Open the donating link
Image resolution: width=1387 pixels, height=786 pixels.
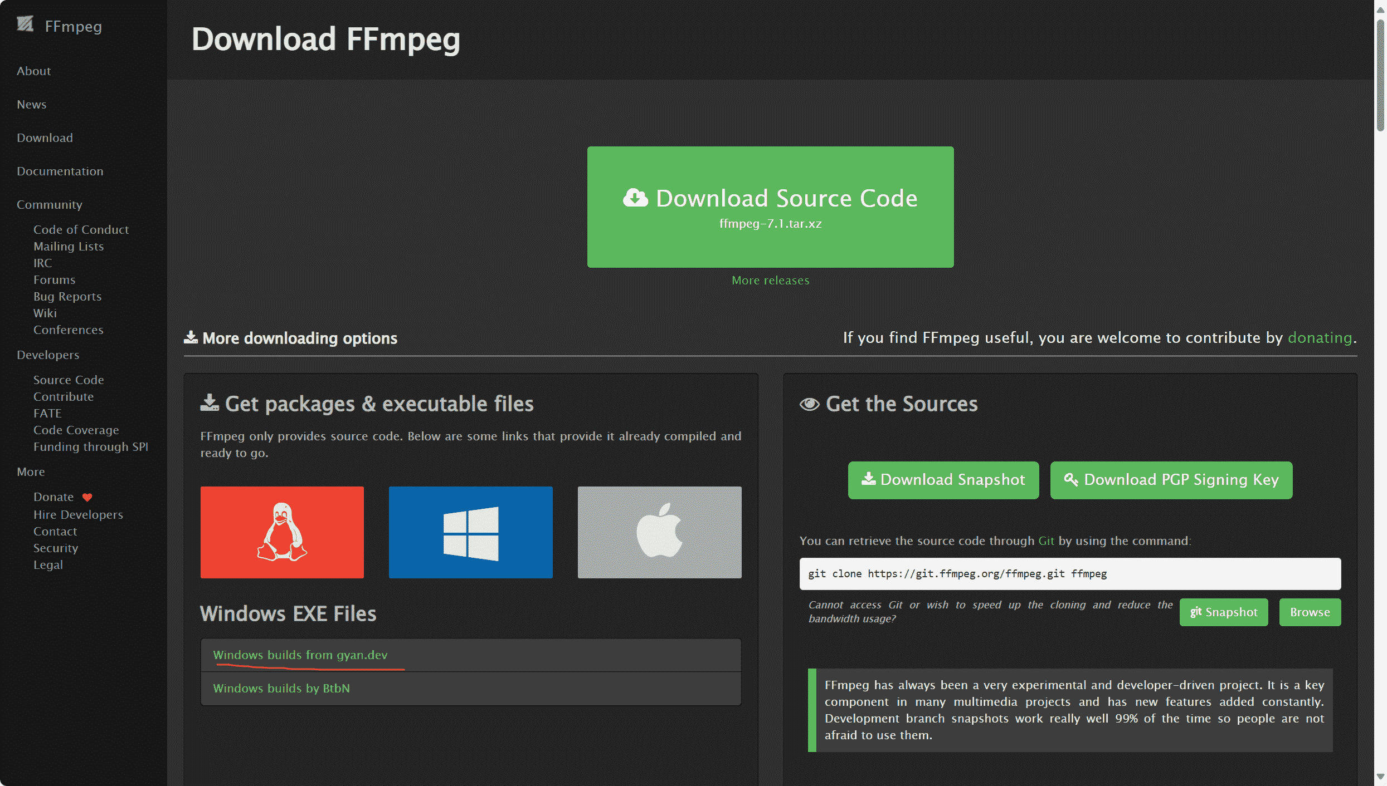(1320, 338)
